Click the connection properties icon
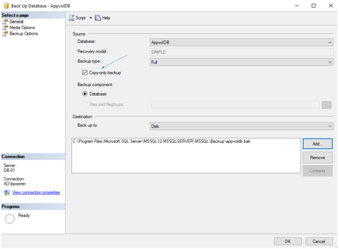339x249 pixels. coord(7,193)
